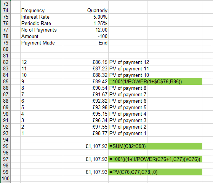
Task: Select the 1.25% periodic rate cell
Action: (x=86, y=23)
